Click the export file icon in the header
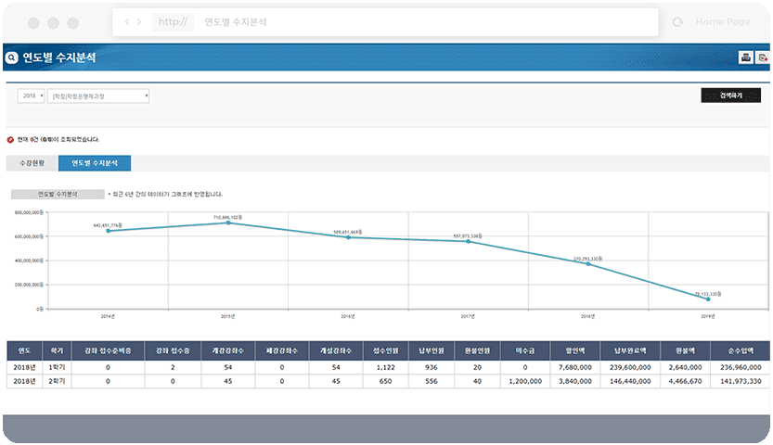Image resolution: width=773 pixels, height=445 pixels. point(763,57)
